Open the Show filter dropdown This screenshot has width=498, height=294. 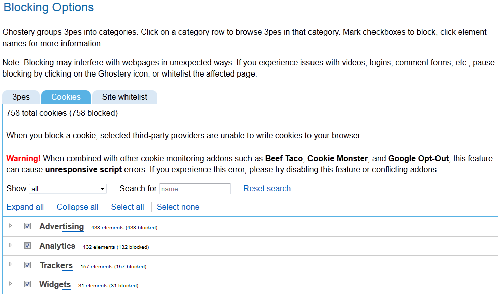click(x=68, y=188)
